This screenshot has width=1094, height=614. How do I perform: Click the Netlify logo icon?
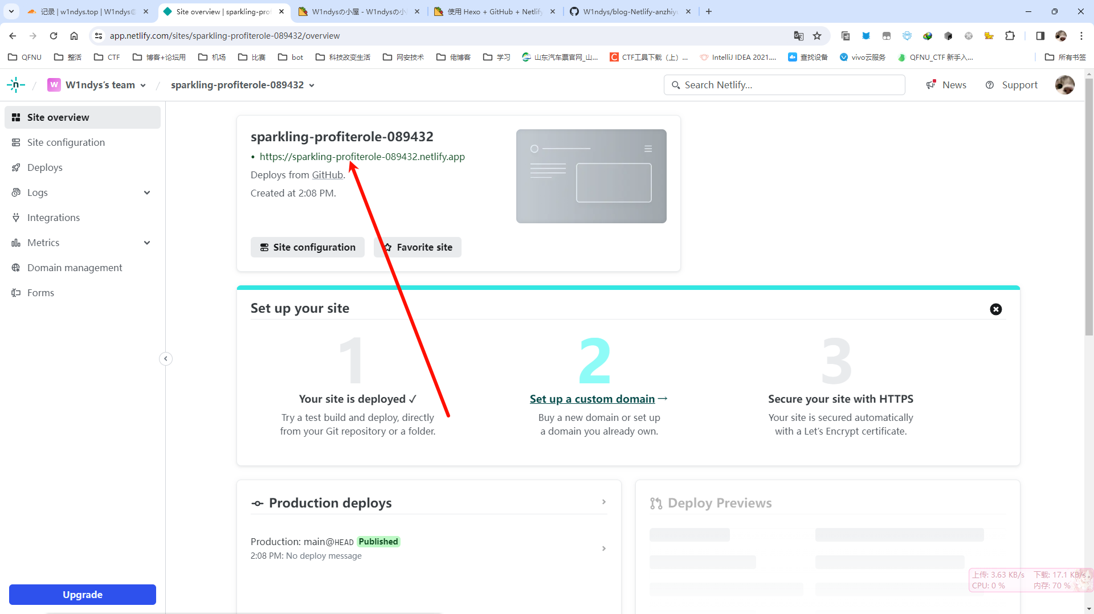(x=16, y=85)
